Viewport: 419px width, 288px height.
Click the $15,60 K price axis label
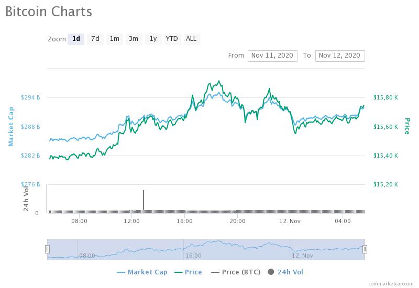pyautogui.click(x=385, y=127)
